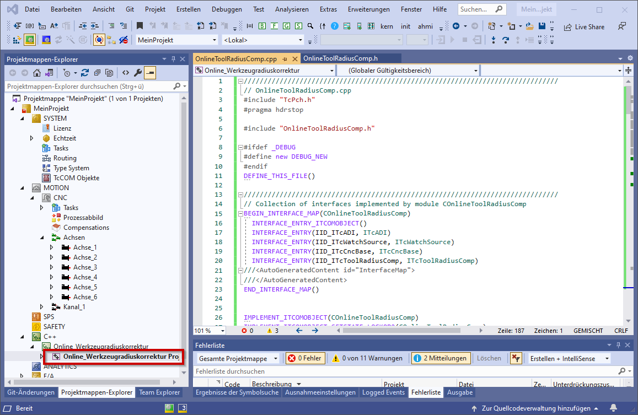This screenshot has height=415, width=638.
Task: Go to Home in Projektmappen-Explorer toolbar
Action: 37,73
